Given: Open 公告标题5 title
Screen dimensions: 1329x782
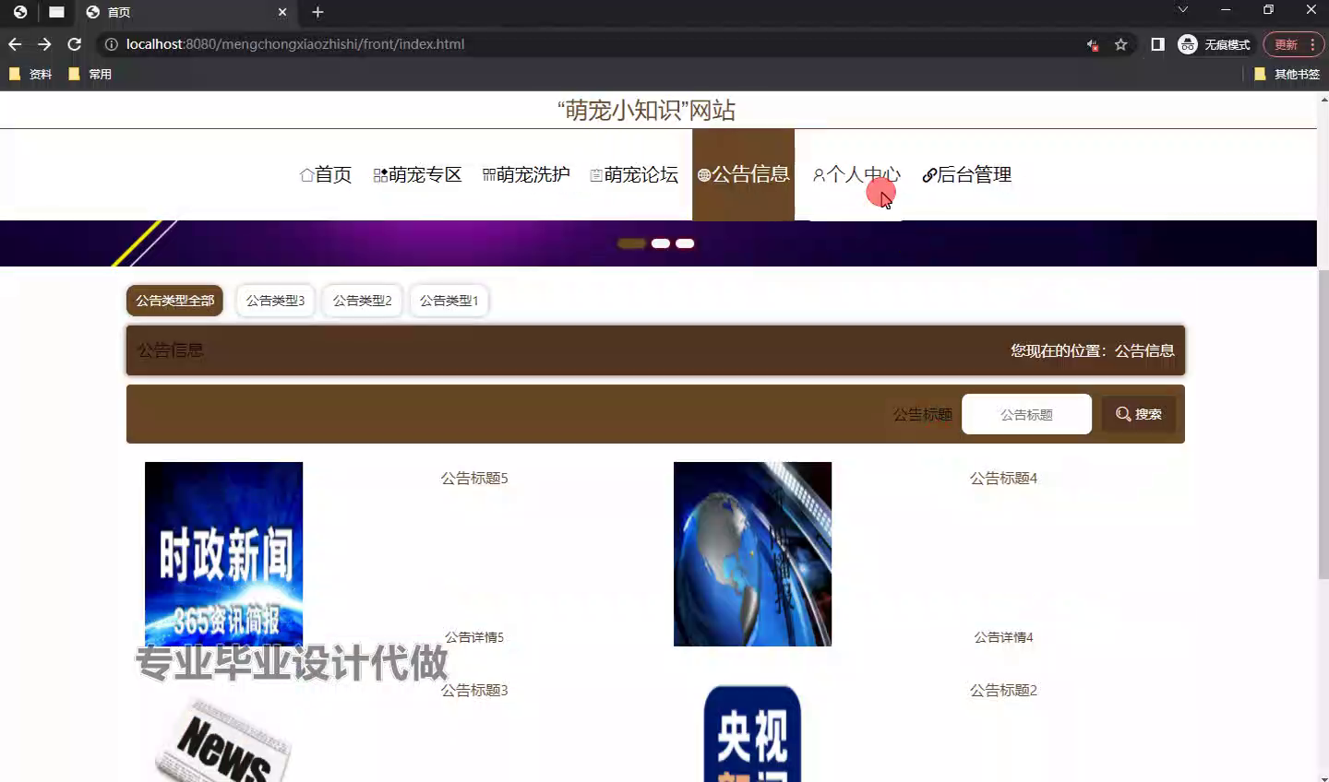Looking at the screenshot, I should click(474, 478).
